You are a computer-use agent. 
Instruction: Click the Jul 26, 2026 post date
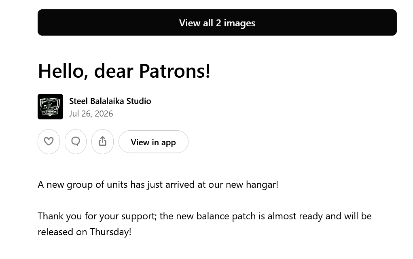pyautogui.click(x=91, y=114)
